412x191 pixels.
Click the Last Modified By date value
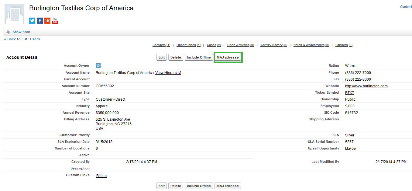[x=391, y=162]
